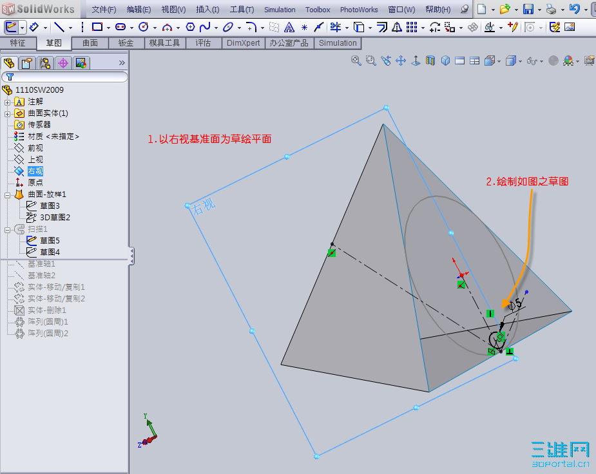Select the Trim Entities tool
This screenshot has height=474, width=596.
click(335, 27)
